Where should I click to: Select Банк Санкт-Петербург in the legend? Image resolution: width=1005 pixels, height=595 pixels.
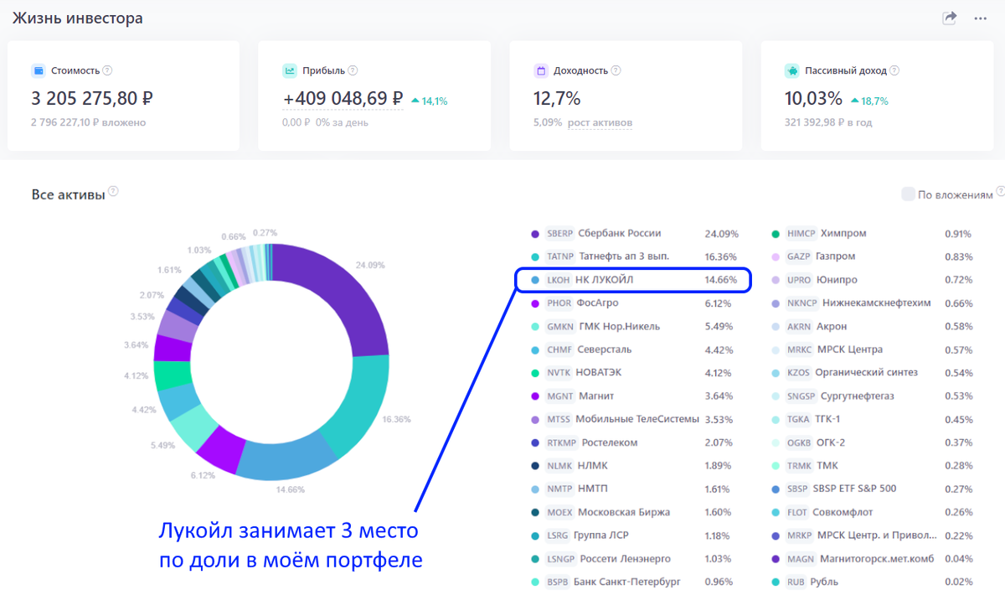(x=628, y=582)
